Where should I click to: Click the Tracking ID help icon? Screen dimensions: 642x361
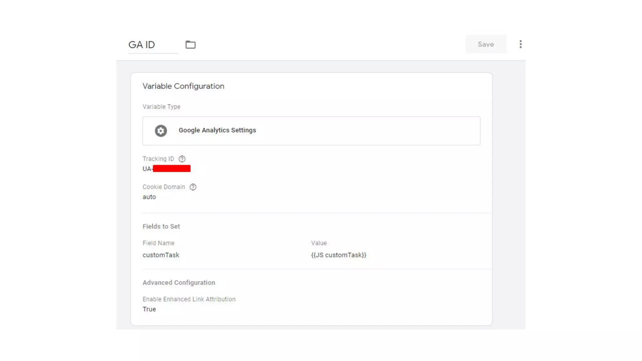pyautogui.click(x=182, y=159)
